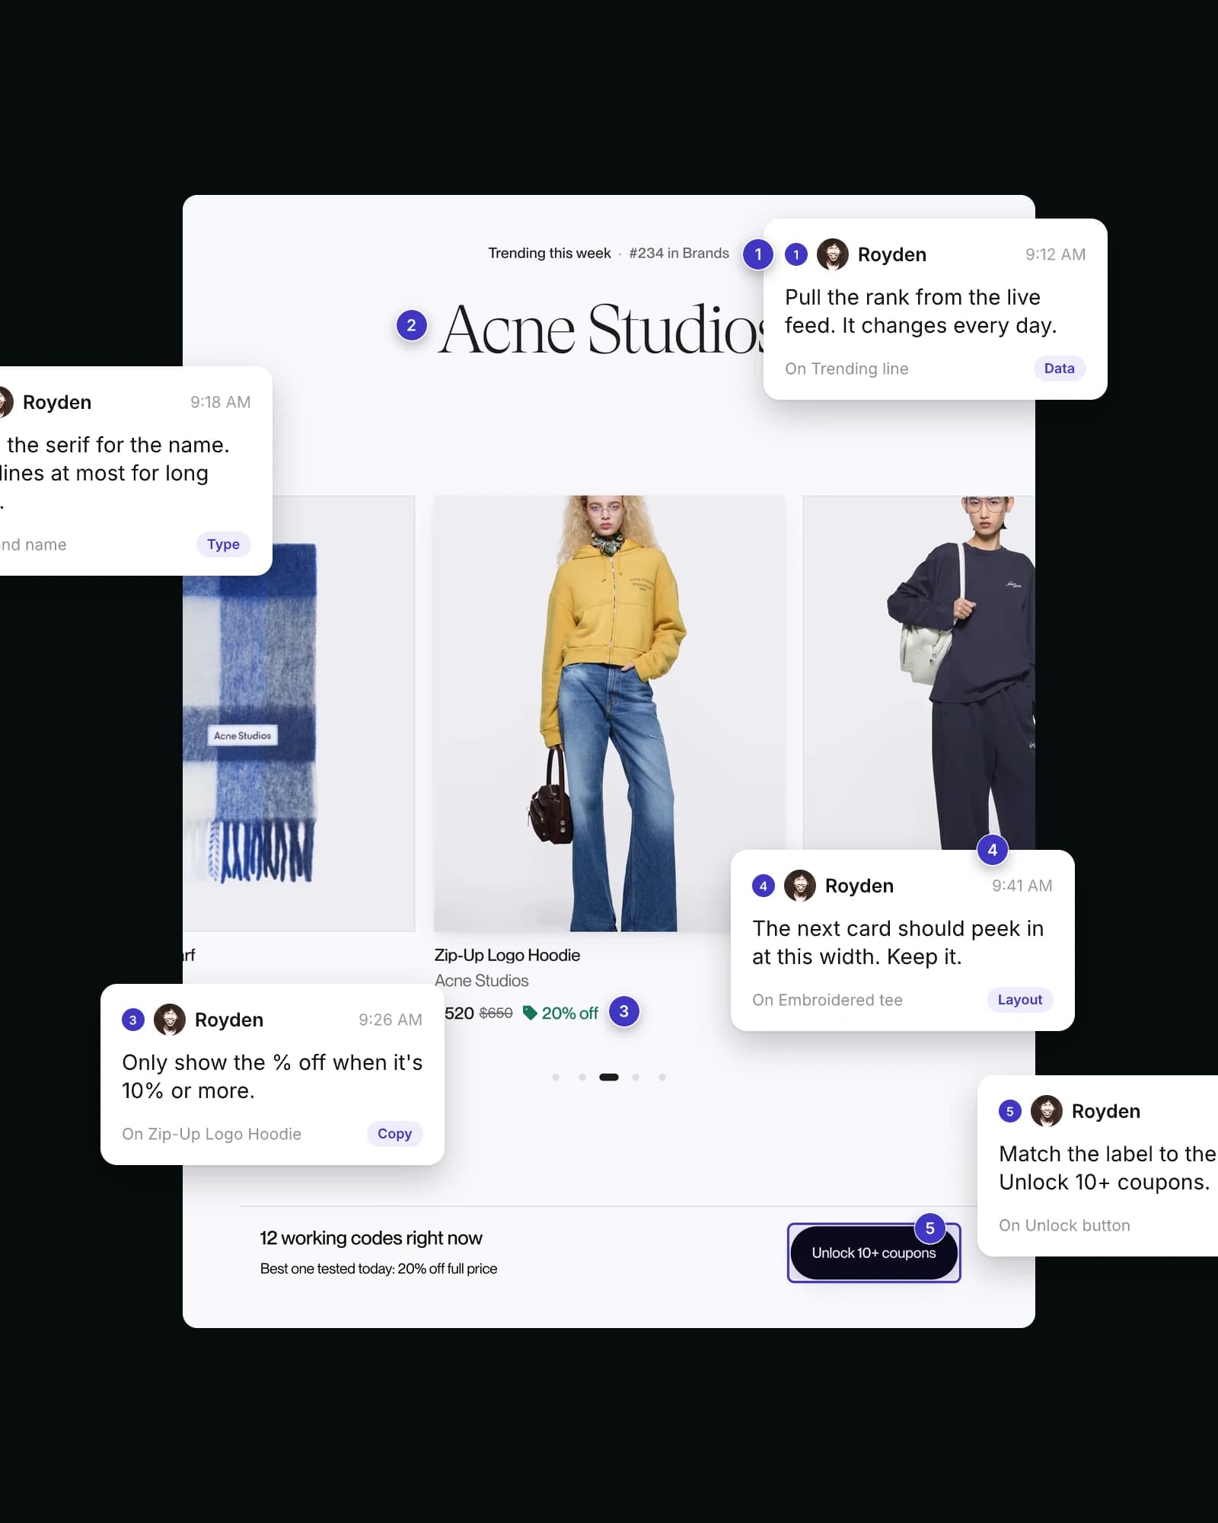1218x1523 pixels.
Task: Click Royden's avatar in the 9:12 AM comment
Action: point(833,254)
